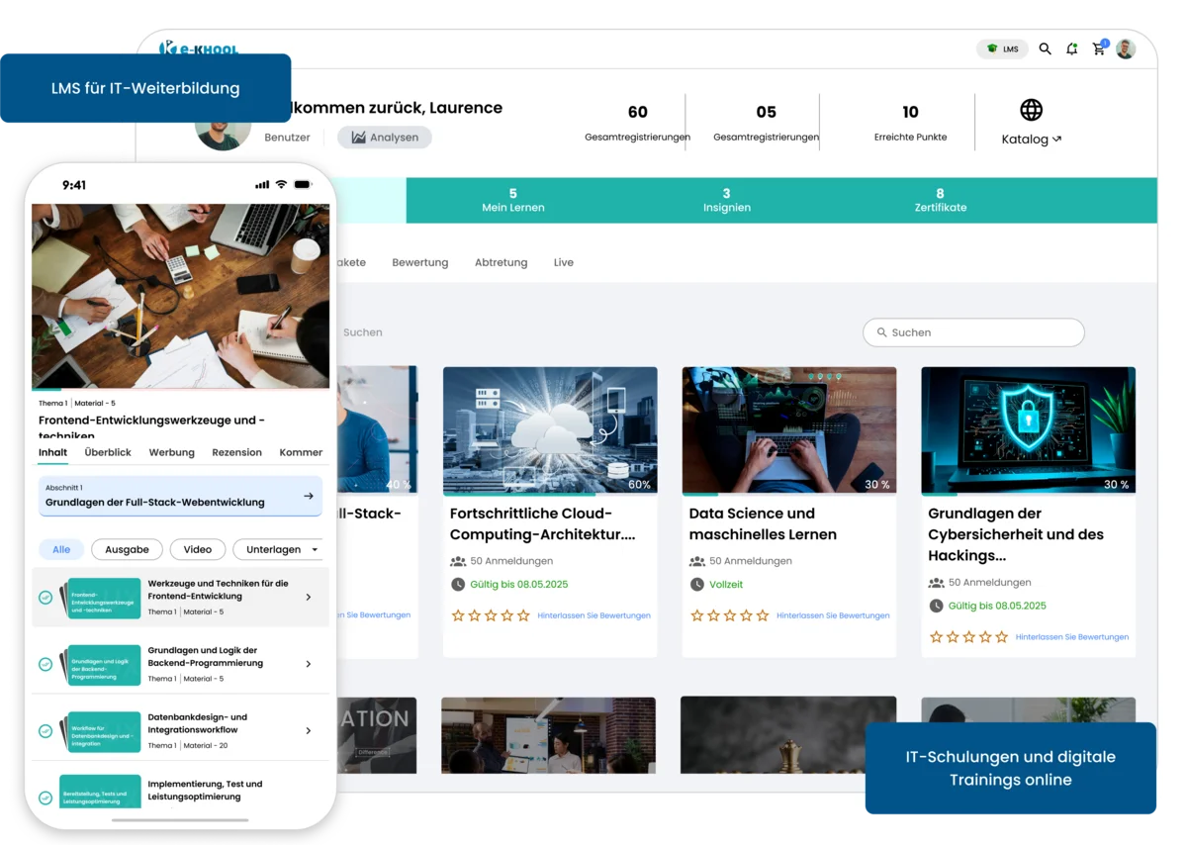The width and height of the screenshot is (1187, 845).
Task: Open the shopping cart with one item
Action: (x=1098, y=47)
